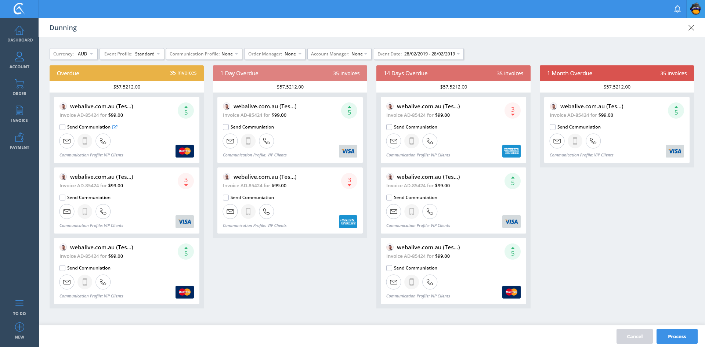Click phone icon on third Overdue card
The image size is (705, 347).
click(103, 282)
